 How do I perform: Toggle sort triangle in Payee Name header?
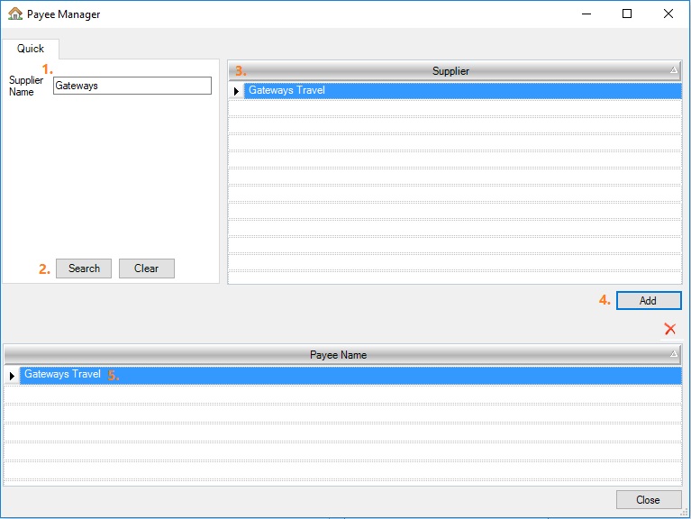pos(673,354)
